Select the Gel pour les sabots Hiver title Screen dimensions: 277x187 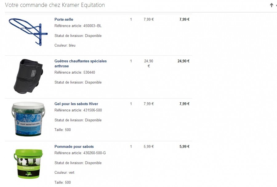coord(76,104)
